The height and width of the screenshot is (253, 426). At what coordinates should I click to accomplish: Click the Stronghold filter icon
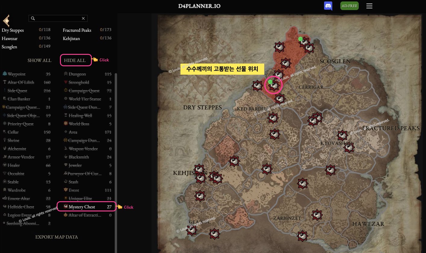pyautogui.click(x=66, y=82)
